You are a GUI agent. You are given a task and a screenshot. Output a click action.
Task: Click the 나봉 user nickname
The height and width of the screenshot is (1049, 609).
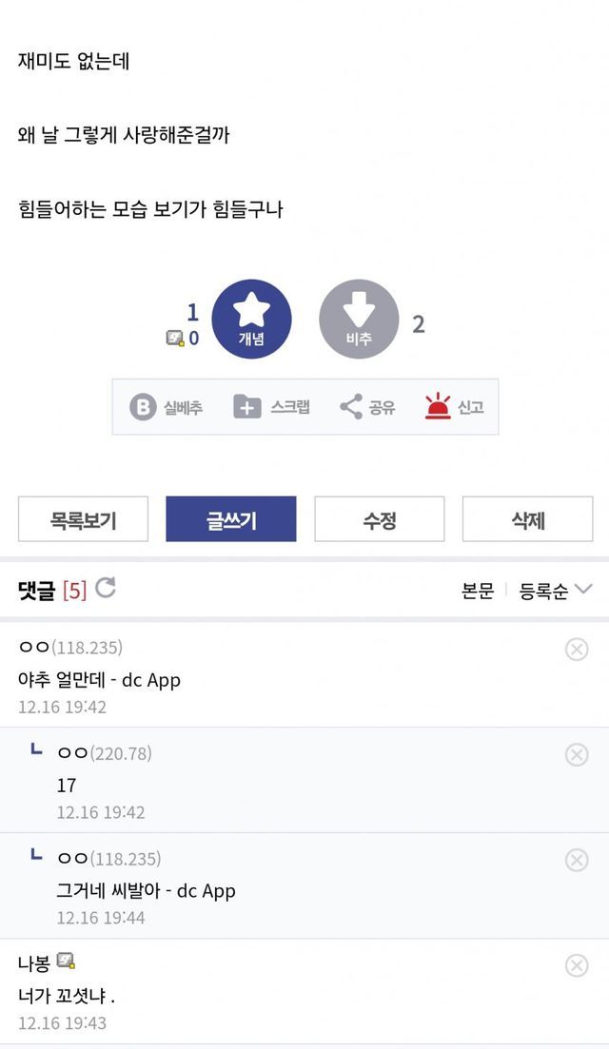click(34, 962)
